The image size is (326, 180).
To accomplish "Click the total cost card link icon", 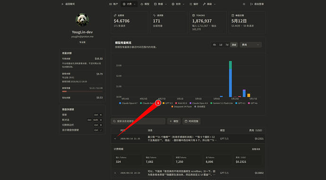I will [115, 16].
